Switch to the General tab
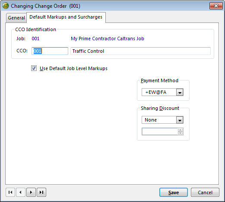 [x=16, y=18]
